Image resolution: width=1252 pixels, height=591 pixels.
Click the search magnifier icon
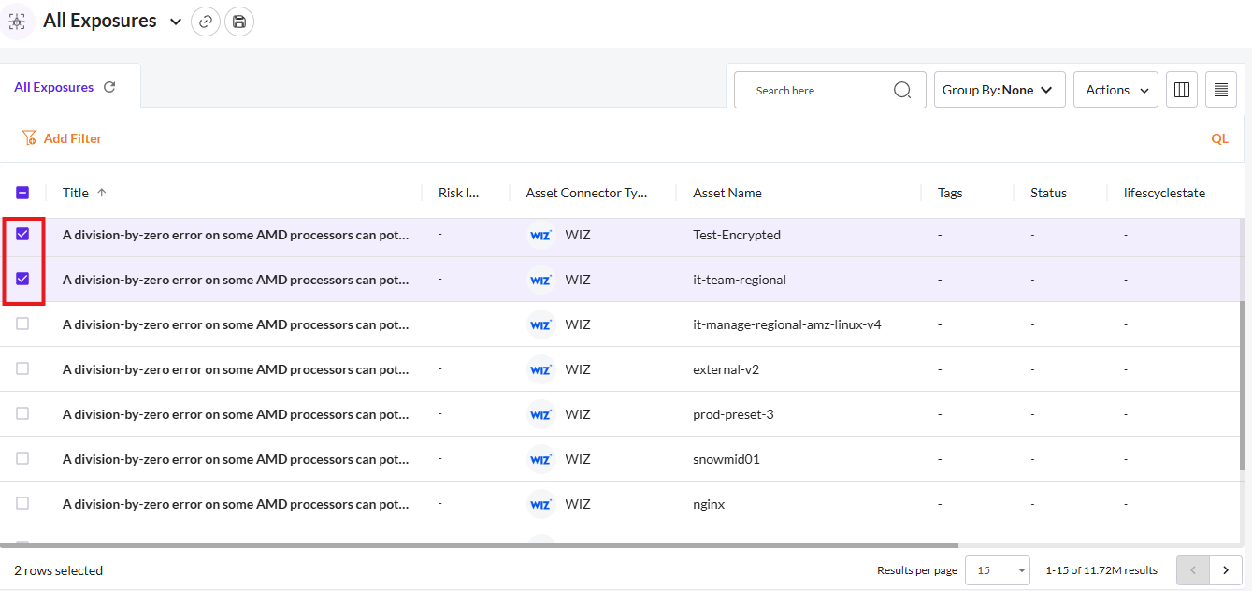pyautogui.click(x=902, y=90)
